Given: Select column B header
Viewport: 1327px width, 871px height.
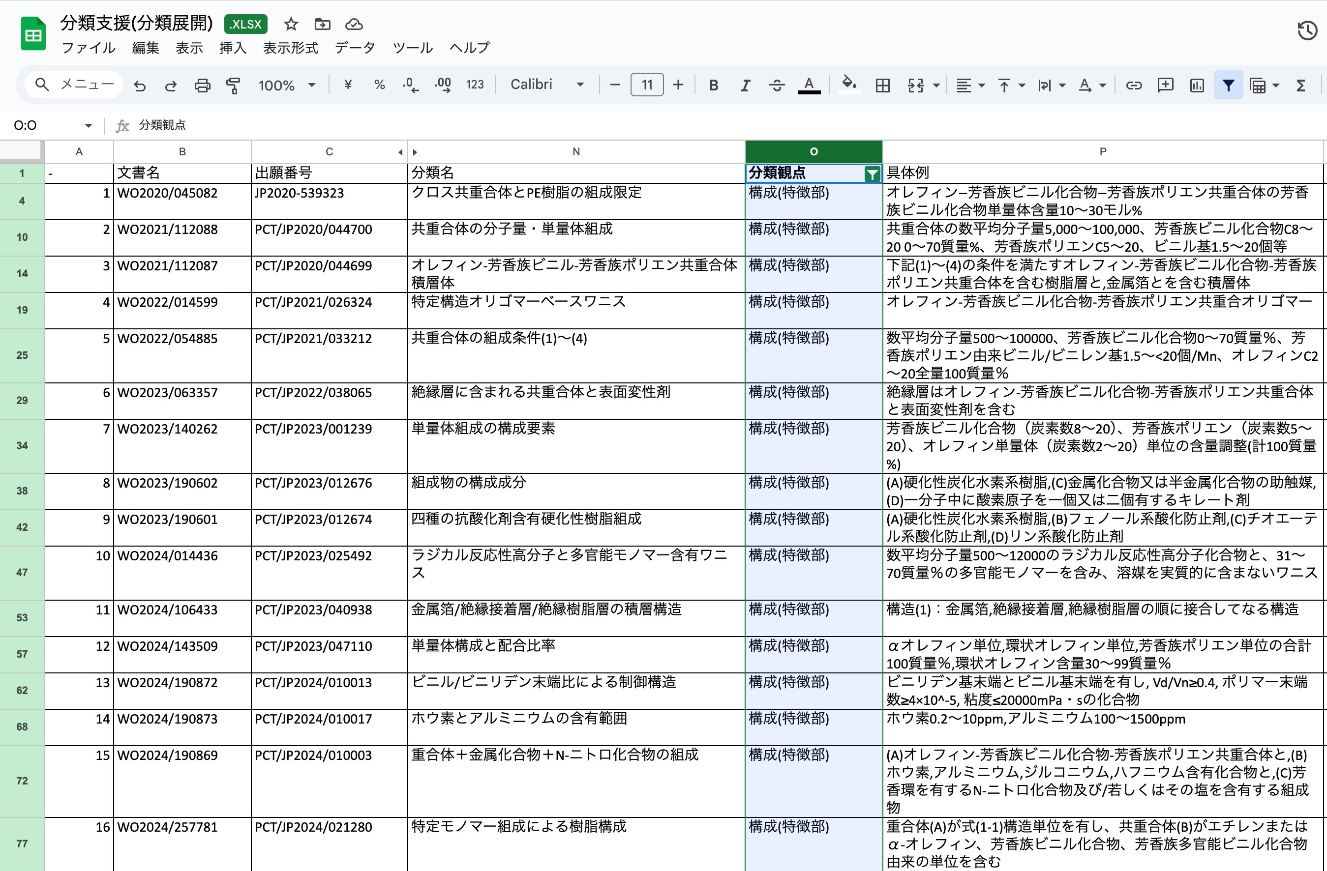Looking at the screenshot, I should click(182, 151).
